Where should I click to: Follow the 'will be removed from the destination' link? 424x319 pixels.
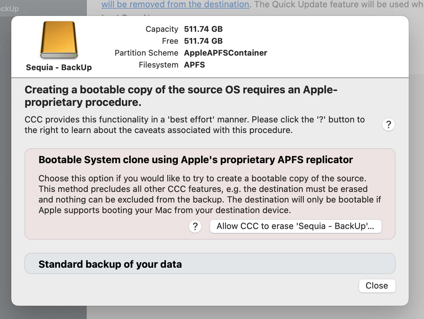coord(175,4)
